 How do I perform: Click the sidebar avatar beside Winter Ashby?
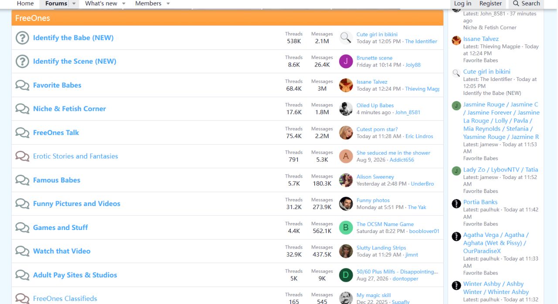coord(456,285)
